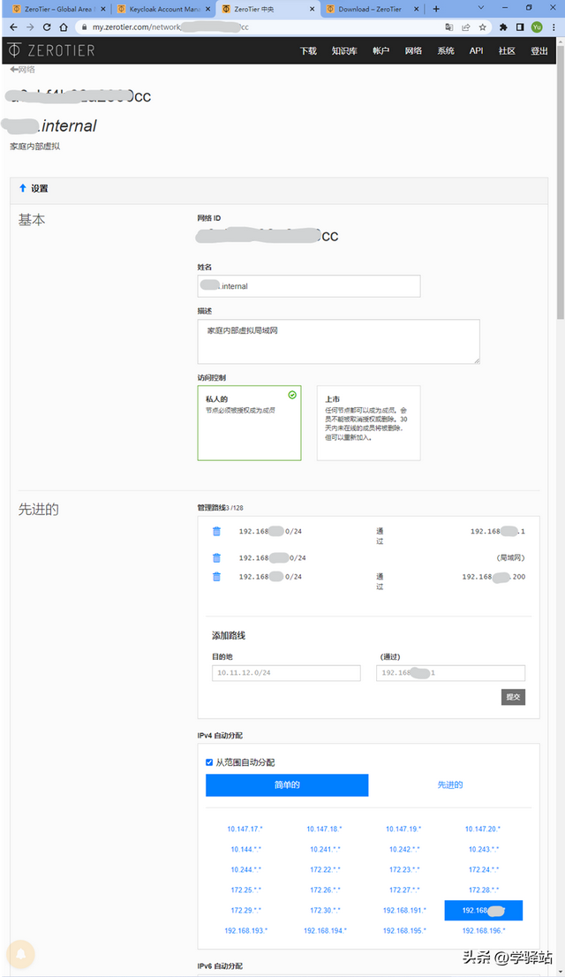Go back via '←网络' link
565x977 pixels.
pos(22,70)
